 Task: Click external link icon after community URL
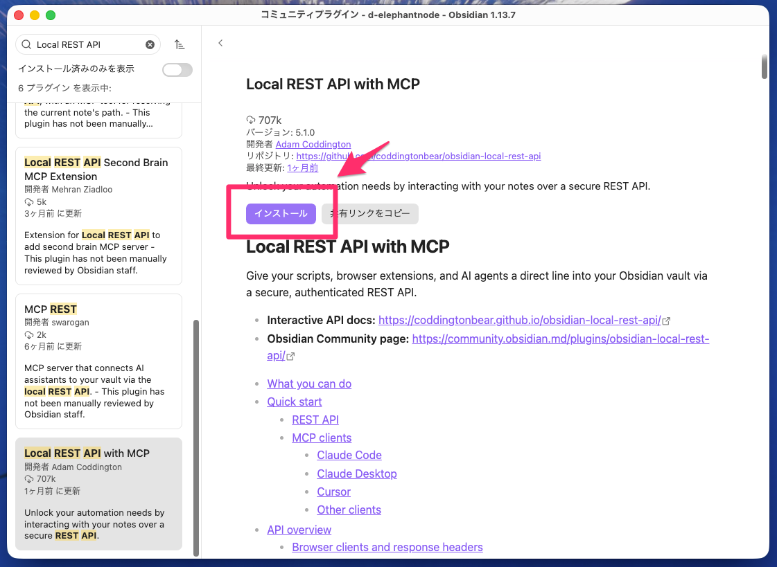pos(291,357)
